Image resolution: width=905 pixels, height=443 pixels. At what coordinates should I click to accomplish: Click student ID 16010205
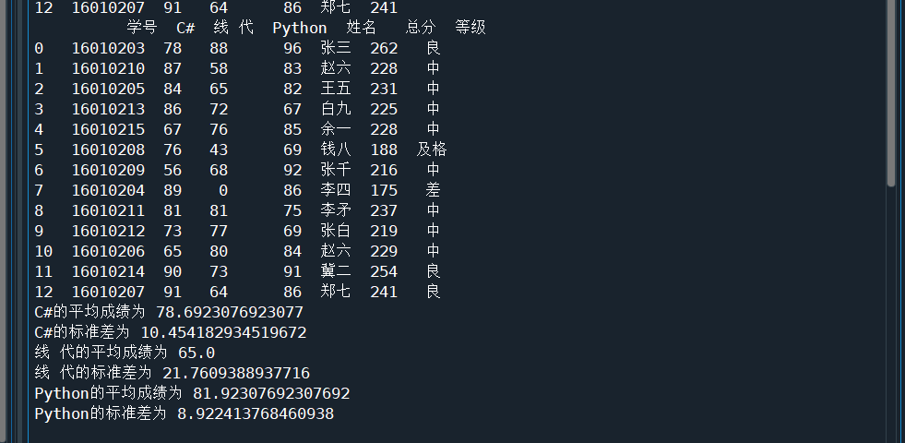tap(108, 89)
